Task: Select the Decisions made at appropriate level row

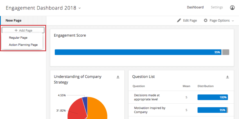Action: [x=181, y=97]
